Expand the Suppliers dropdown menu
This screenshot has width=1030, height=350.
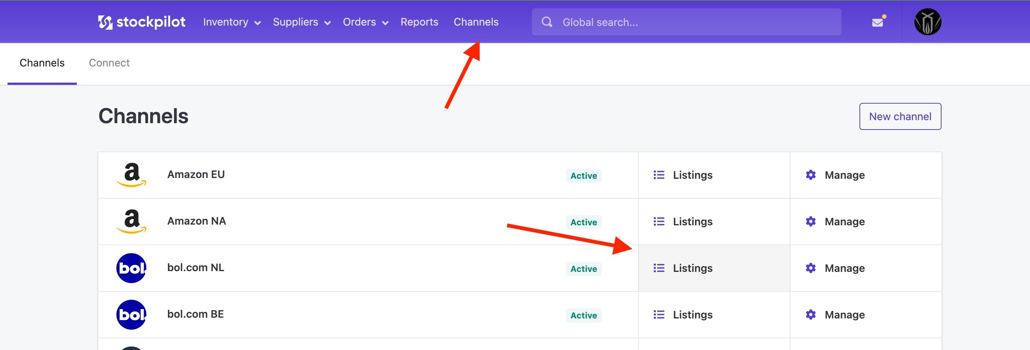pos(302,22)
